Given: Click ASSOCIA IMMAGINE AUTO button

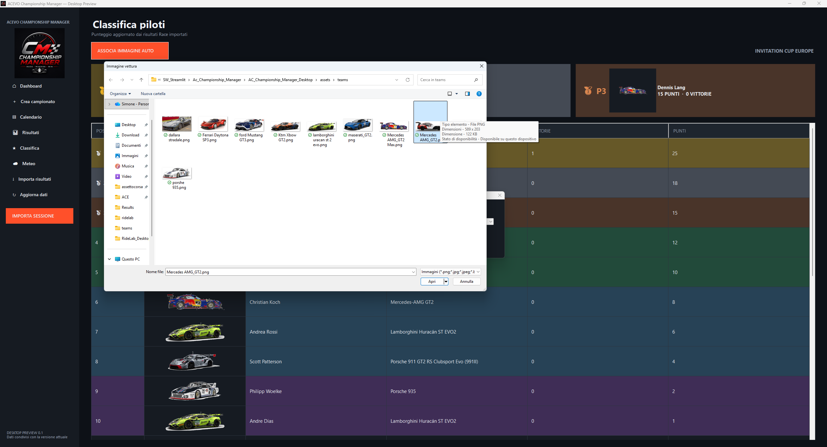Looking at the screenshot, I should (130, 51).
